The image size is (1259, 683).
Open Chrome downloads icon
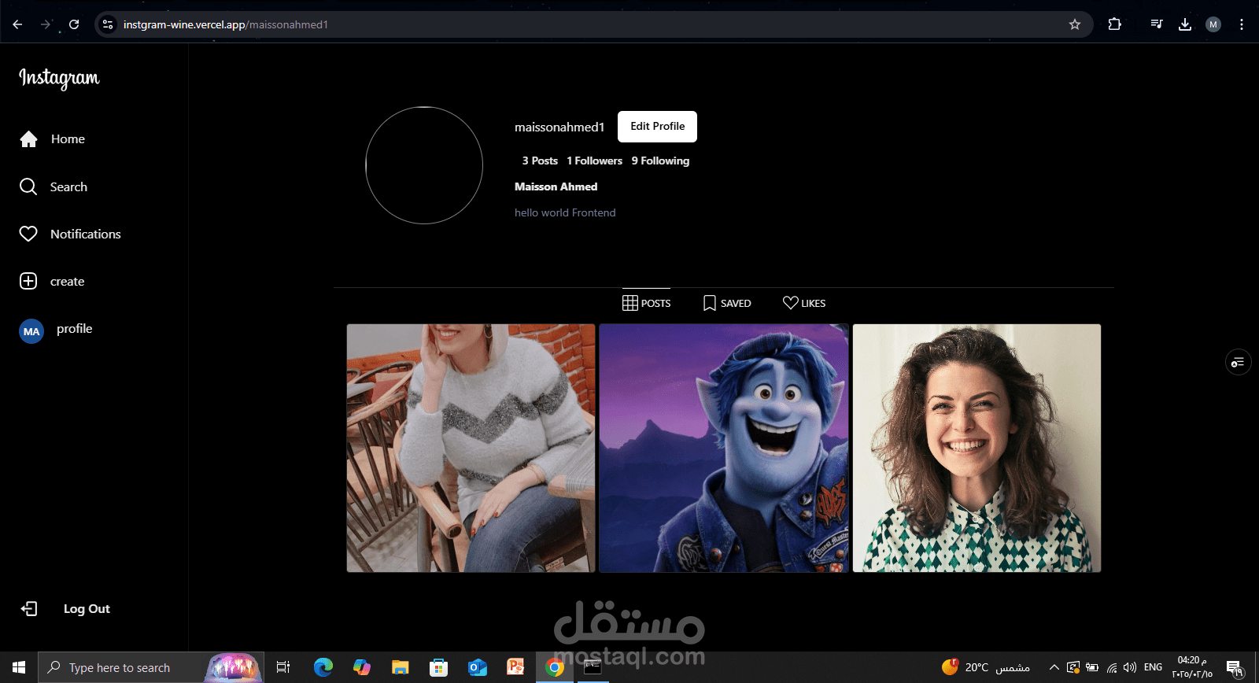click(x=1185, y=24)
